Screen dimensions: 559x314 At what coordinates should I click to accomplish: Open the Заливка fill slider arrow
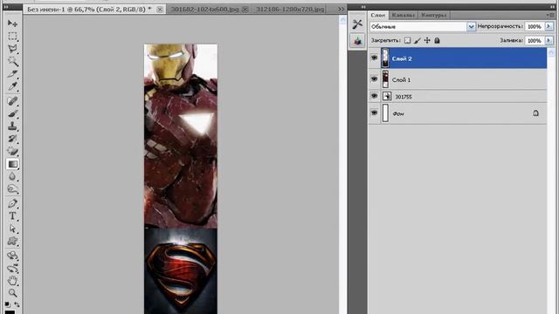(x=549, y=41)
